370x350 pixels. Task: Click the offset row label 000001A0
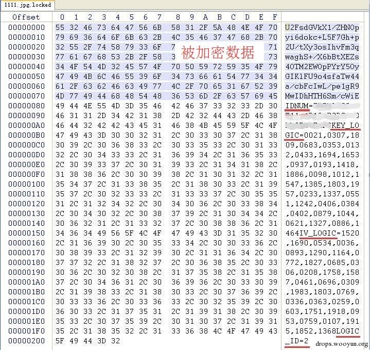coord(26,282)
